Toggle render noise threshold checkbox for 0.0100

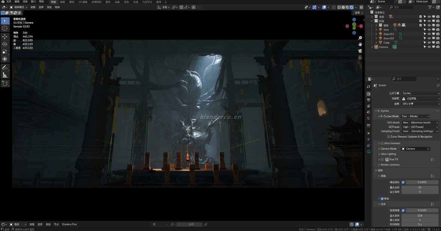[x=403, y=210]
